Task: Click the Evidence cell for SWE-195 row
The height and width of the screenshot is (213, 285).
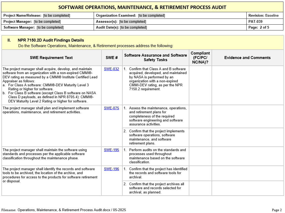Action: click(x=247, y=156)
